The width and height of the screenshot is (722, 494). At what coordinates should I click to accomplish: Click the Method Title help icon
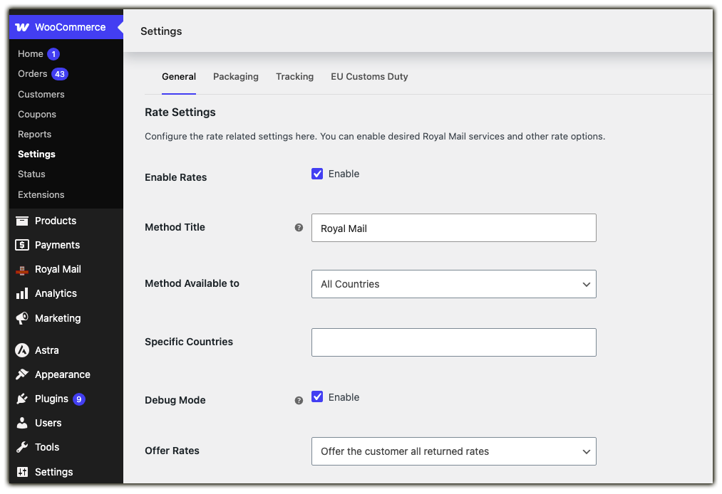coord(299,228)
